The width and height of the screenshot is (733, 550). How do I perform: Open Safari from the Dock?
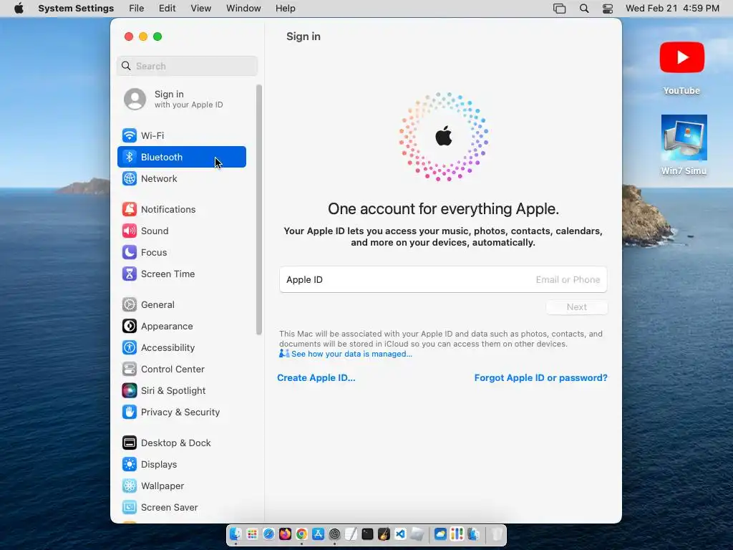(269, 534)
